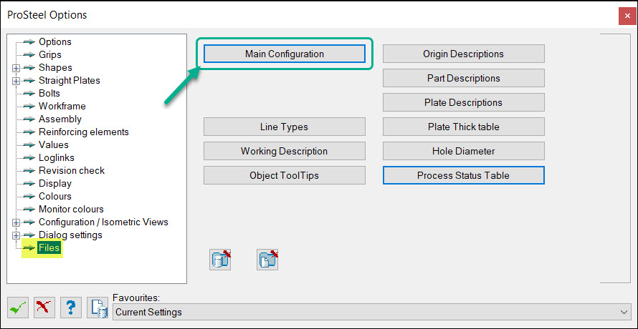Select Monitor colours tree item
The image size is (638, 329).
(71, 209)
